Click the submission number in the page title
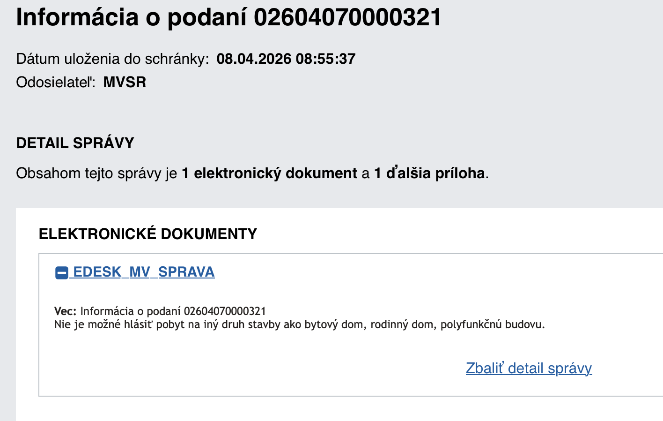Viewport: 663px width, 421px height. point(347,17)
